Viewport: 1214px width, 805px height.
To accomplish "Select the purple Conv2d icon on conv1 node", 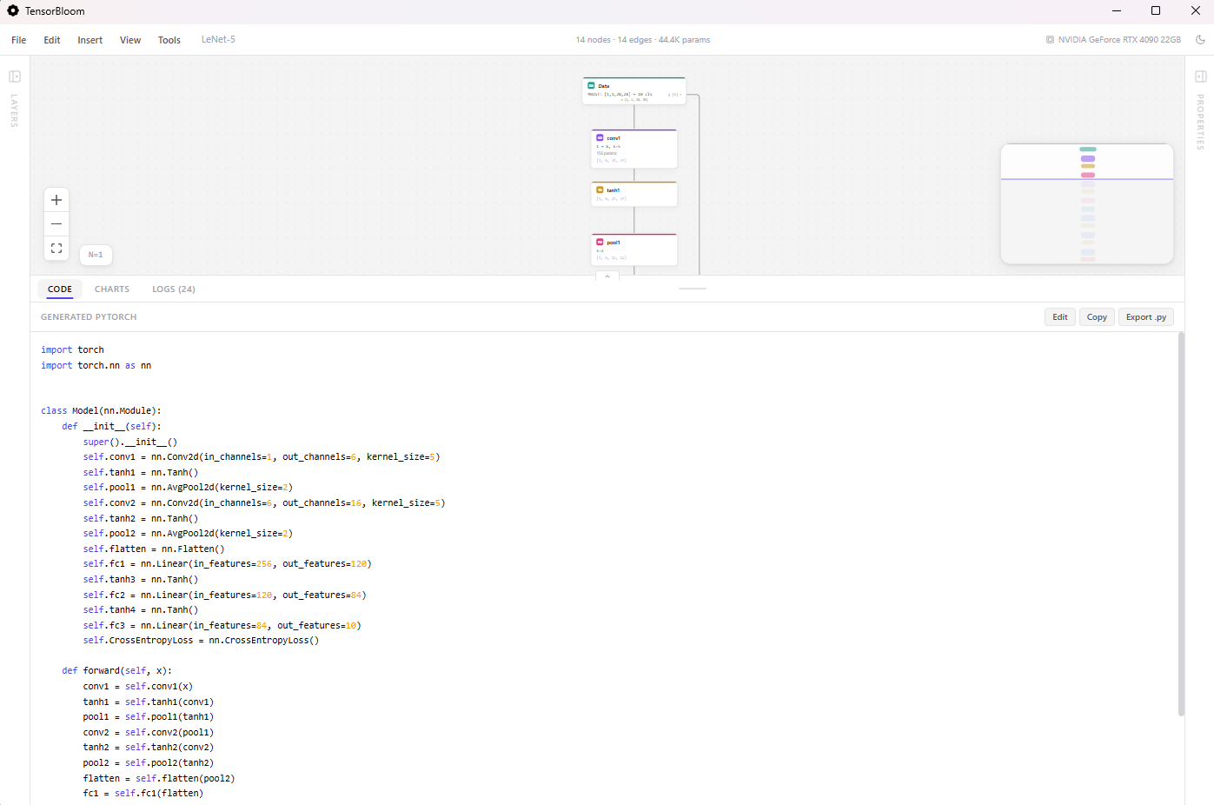I will tap(600, 138).
